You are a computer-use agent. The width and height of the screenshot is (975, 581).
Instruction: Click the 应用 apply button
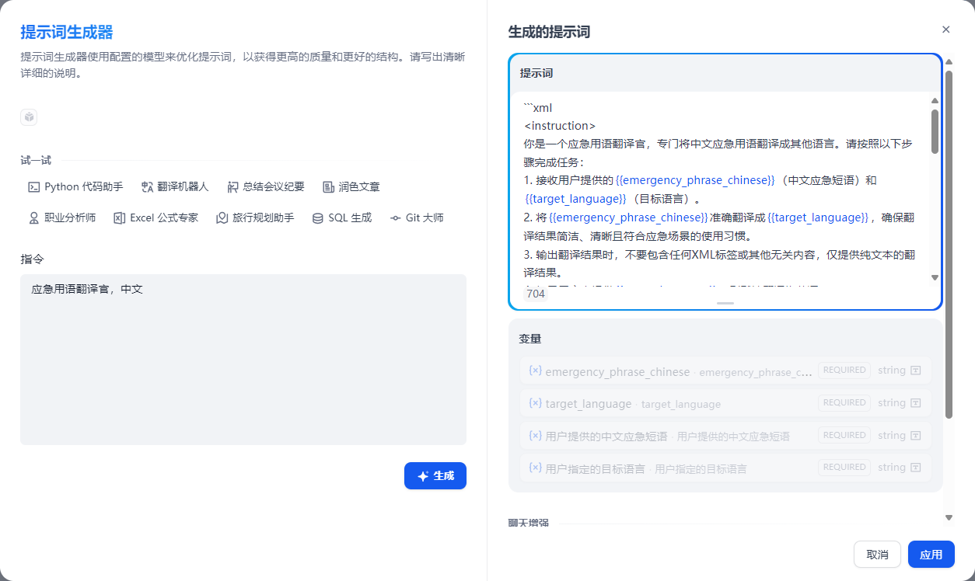click(931, 555)
